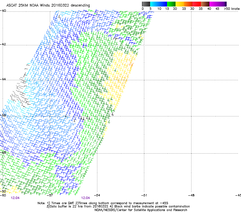Screen dimensions: 241x212
Task: Click the left purple '12:04' time label
Action: click(15, 198)
